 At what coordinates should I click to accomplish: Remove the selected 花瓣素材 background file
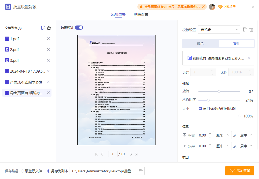[249, 58]
